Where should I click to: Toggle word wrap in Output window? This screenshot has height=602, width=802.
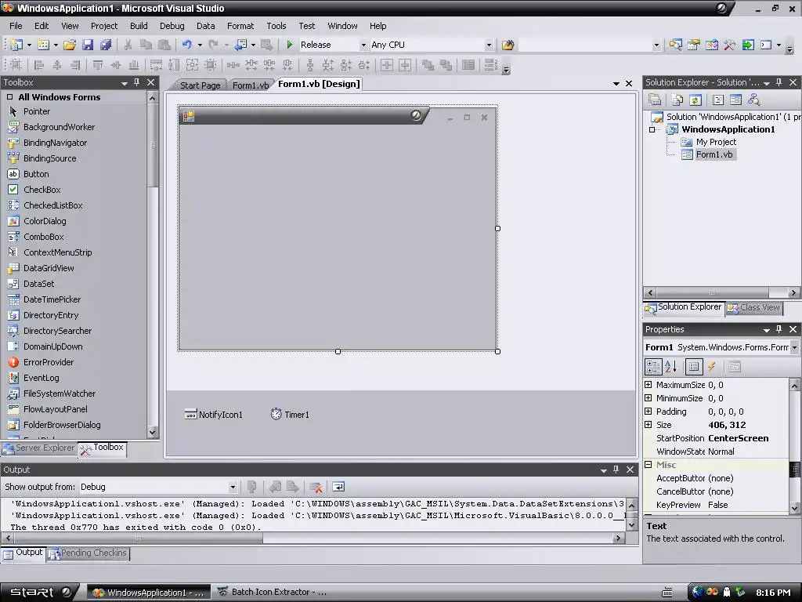(338, 487)
